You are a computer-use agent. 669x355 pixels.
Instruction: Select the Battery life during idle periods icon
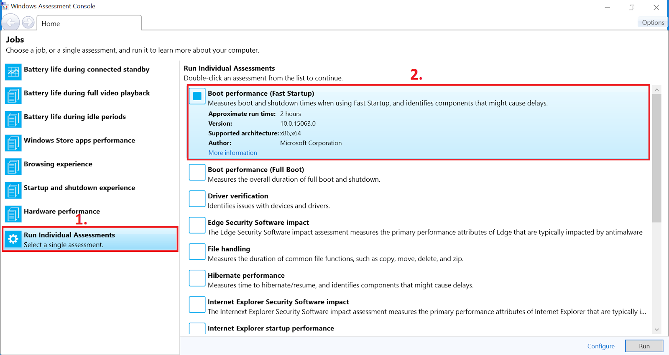click(x=13, y=119)
